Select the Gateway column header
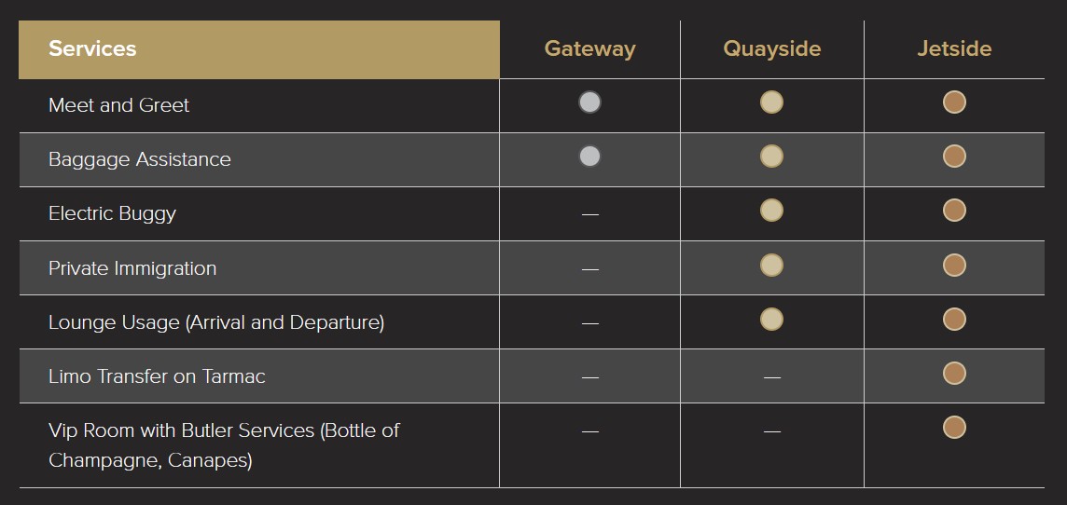Screen dimensions: 1067x505 [x=589, y=48]
